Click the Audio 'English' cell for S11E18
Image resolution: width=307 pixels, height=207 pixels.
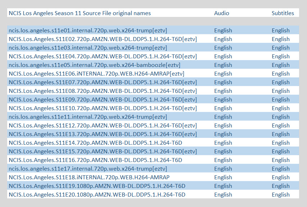[223, 177]
